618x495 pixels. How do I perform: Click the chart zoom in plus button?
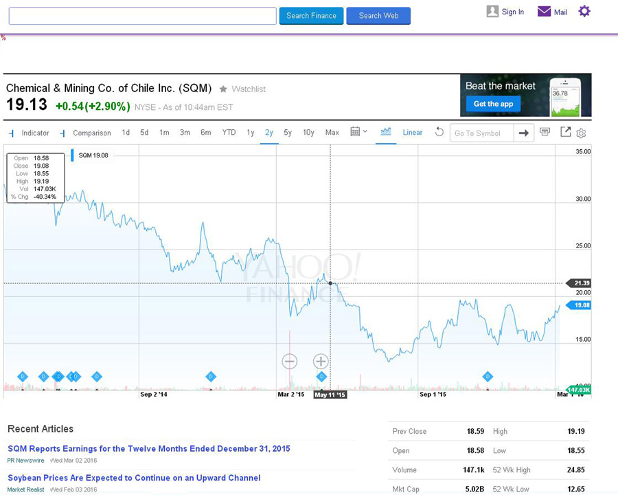tap(321, 361)
